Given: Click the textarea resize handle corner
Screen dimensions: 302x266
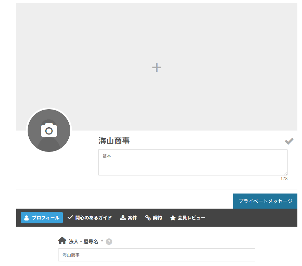Looking at the screenshot, I should pyautogui.click(x=286, y=174).
